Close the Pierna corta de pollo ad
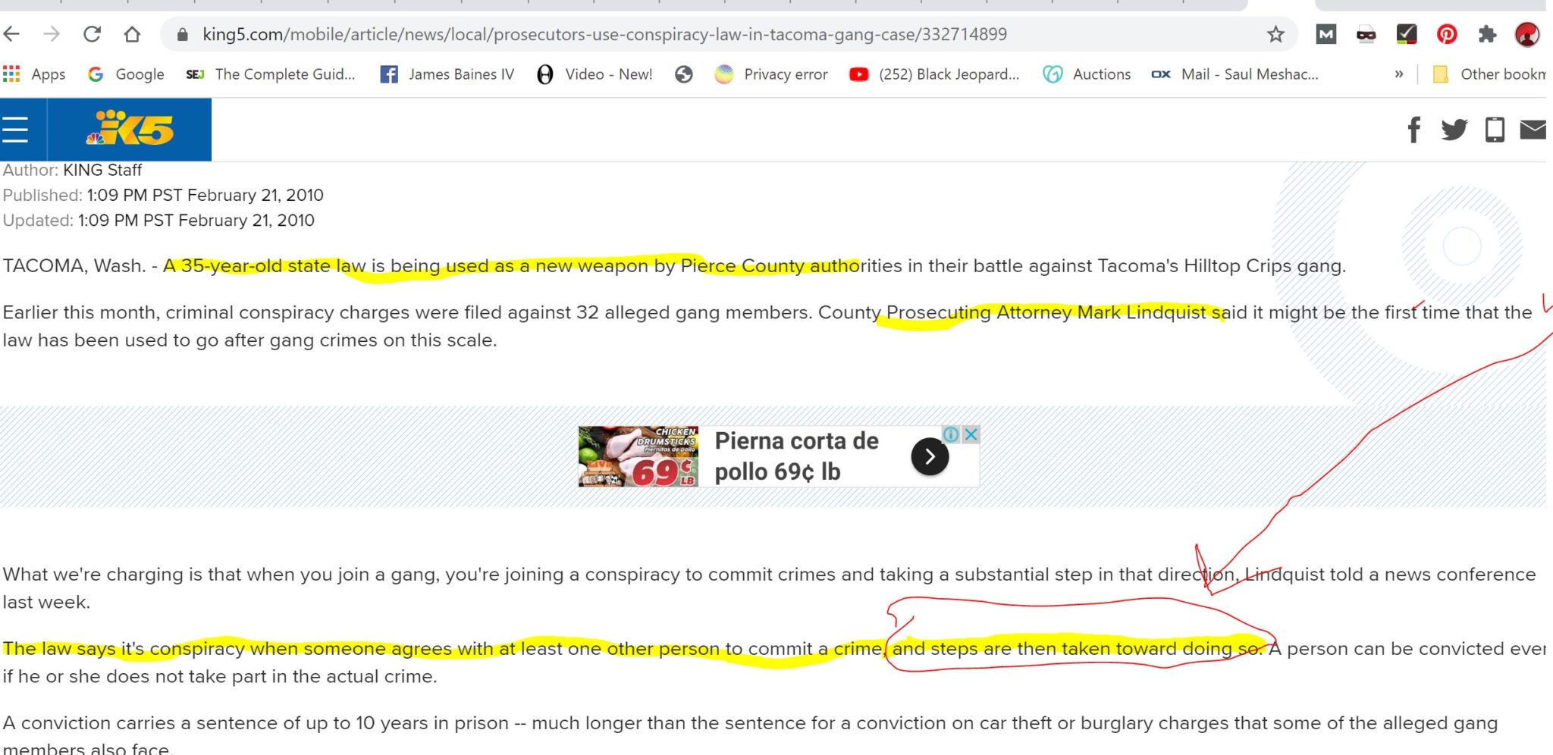 (970, 434)
